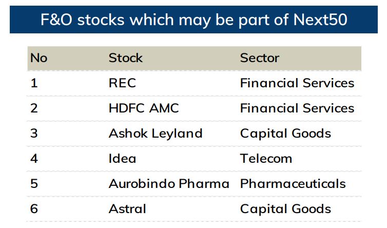The image size is (387, 228).
Task: Select the 'No' column header
Action: [38, 58]
